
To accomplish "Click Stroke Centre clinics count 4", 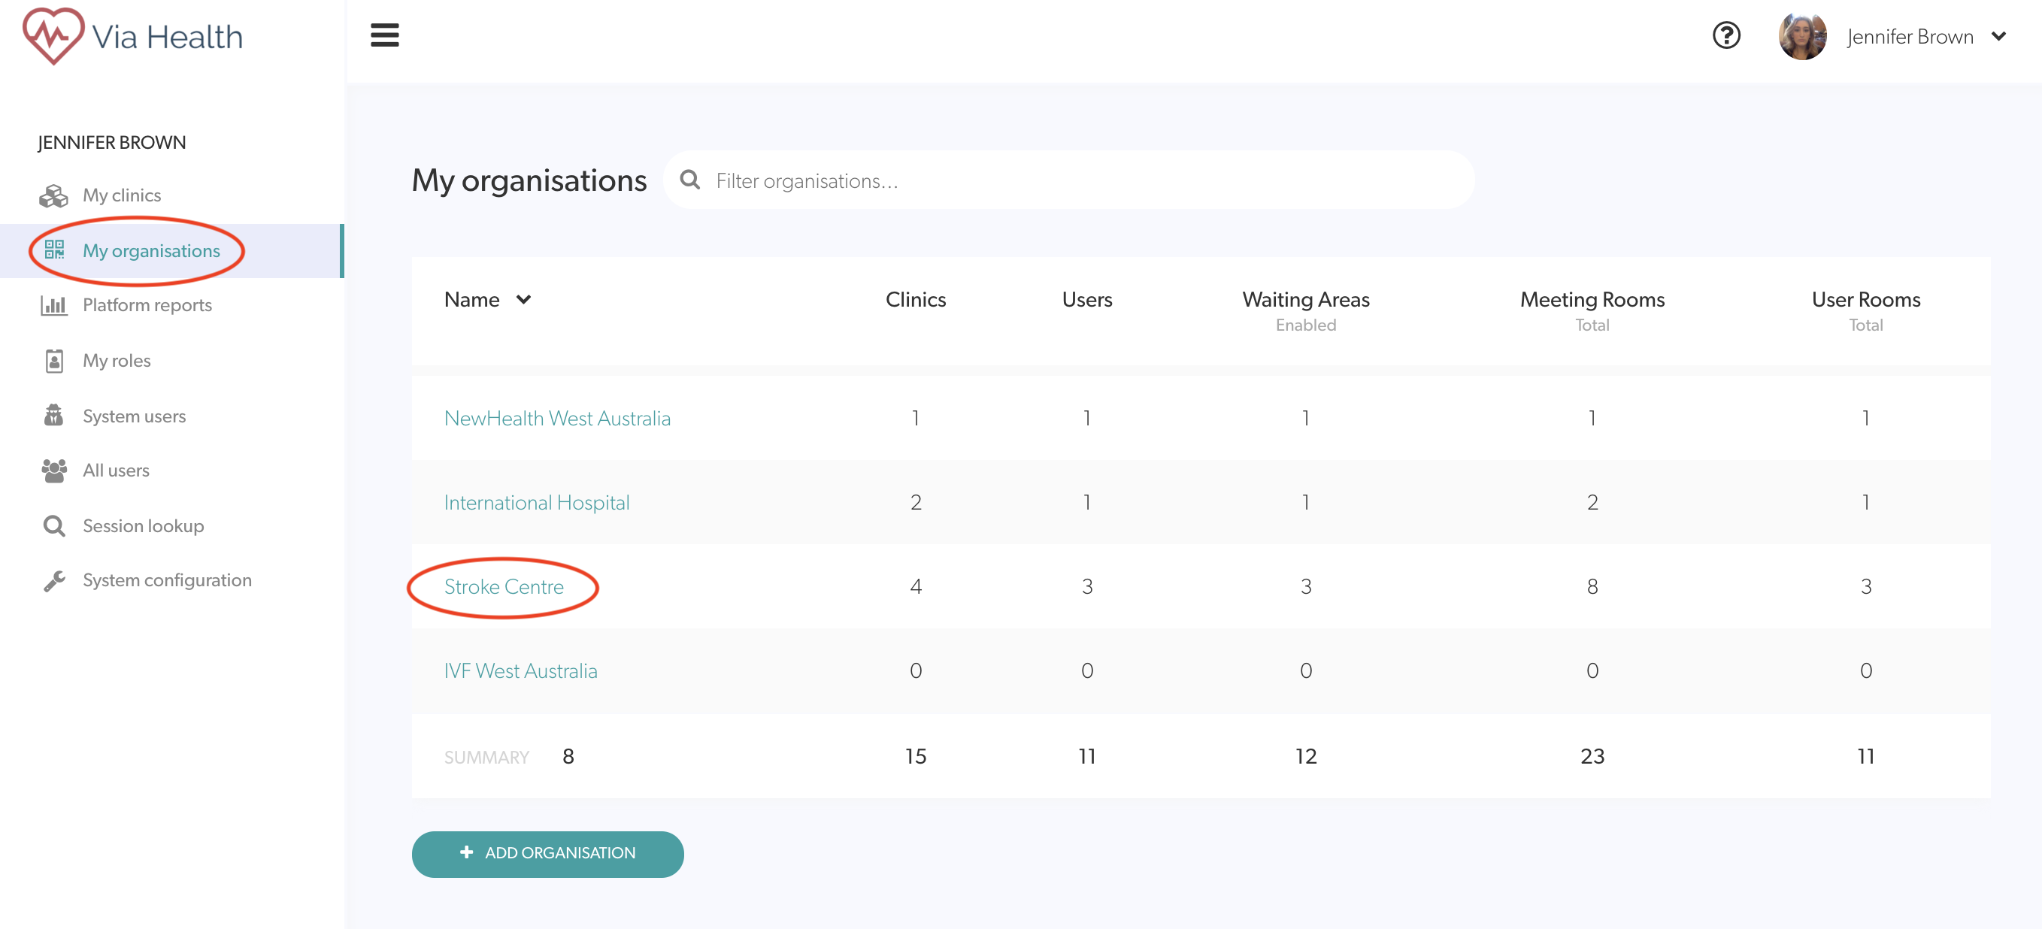I will 916,586.
